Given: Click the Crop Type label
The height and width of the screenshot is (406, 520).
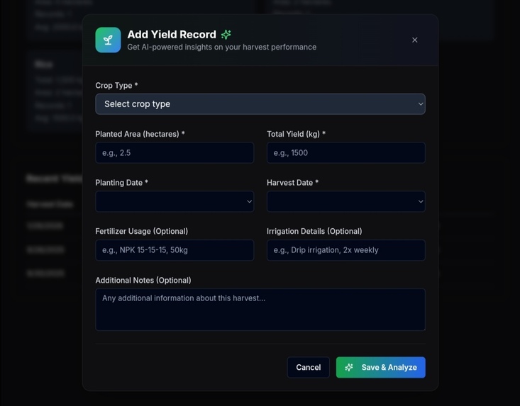Looking at the screenshot, I should pyautogui.click(x=116, y=86).
